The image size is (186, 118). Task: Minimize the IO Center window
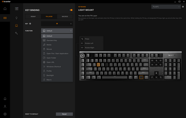(175, 2)
